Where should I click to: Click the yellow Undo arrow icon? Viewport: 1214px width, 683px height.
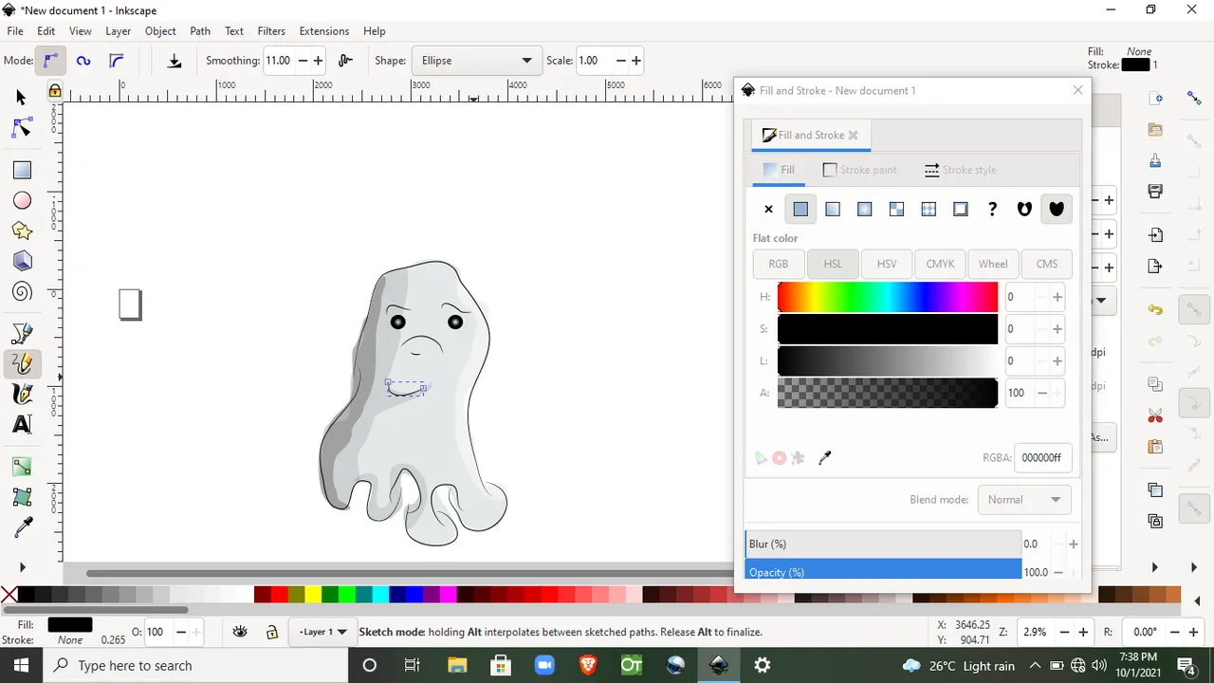(x=1155, y=309)
